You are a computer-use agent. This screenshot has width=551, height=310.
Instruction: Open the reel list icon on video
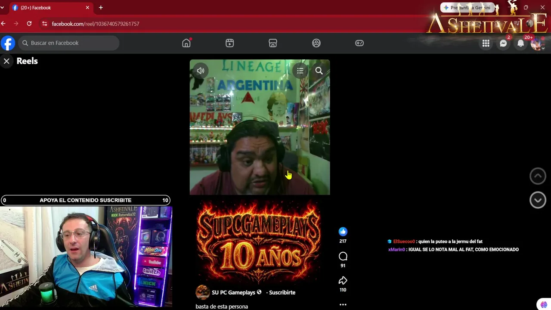pos(300,71)
